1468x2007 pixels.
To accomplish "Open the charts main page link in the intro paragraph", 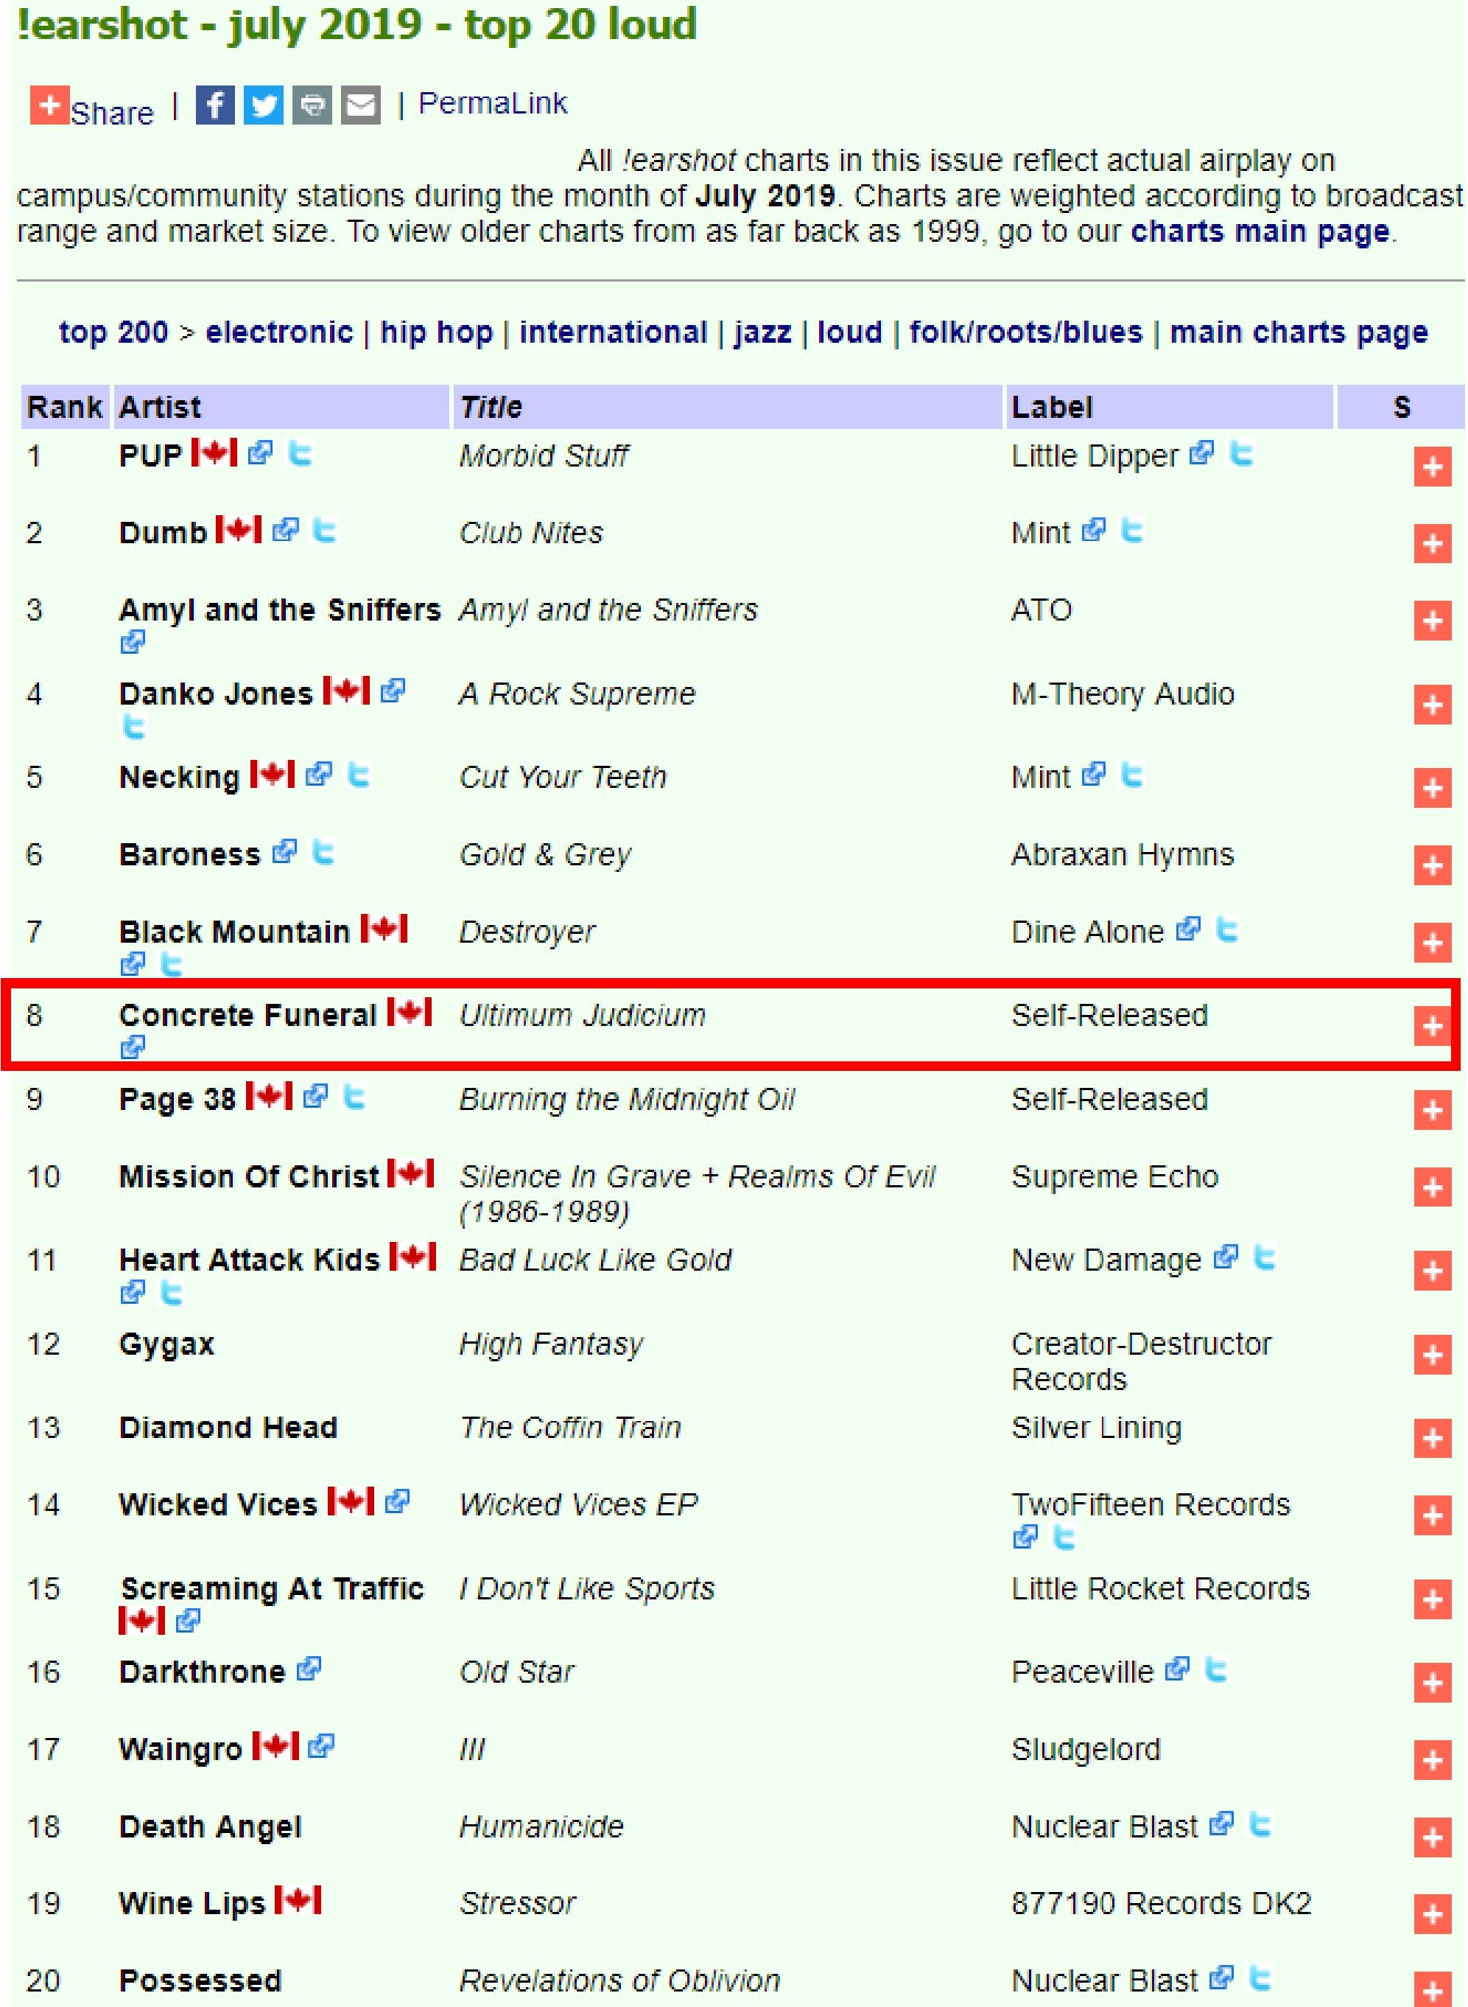I will [x=1259, y=231].
